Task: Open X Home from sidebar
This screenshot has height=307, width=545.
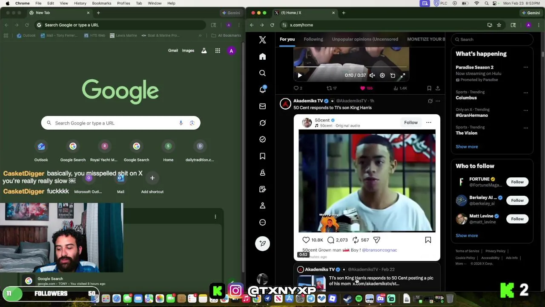Action: (262, 57)
